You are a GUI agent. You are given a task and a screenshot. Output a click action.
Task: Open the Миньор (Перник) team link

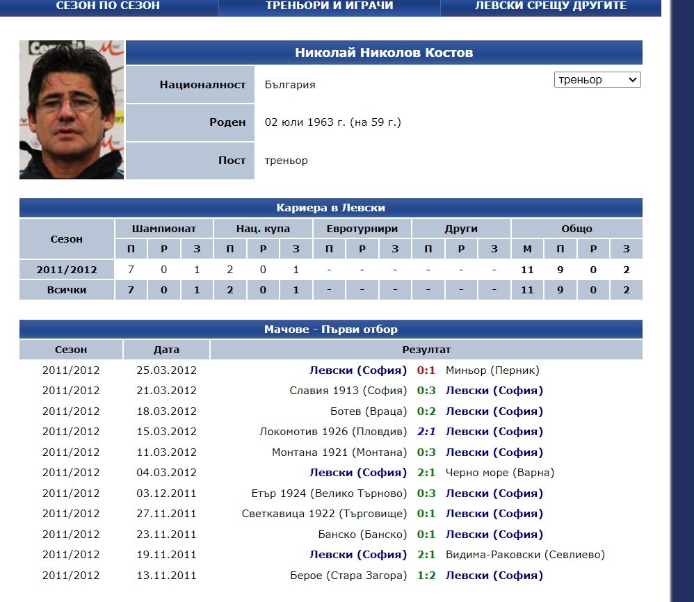[x=492, y=371]
